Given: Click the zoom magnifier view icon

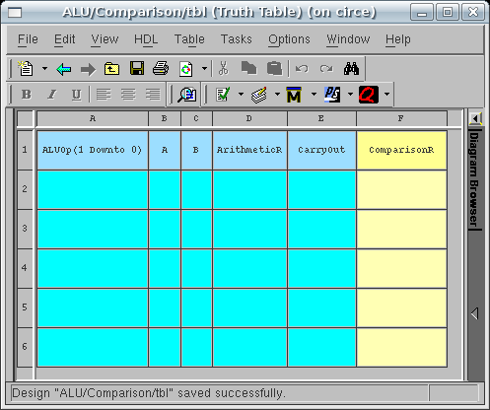Looking at the screenshot, I should (x=186, y=95).
